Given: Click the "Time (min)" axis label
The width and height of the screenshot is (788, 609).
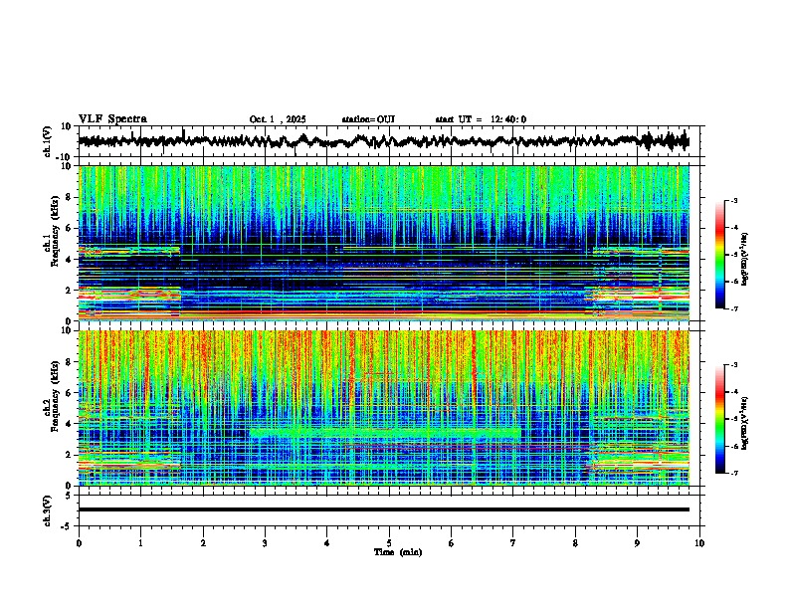Looking at the screenshot, I should click(x=398, y=552).
